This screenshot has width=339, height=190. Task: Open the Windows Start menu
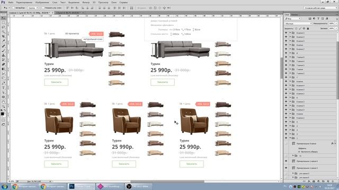pos(5,186)
